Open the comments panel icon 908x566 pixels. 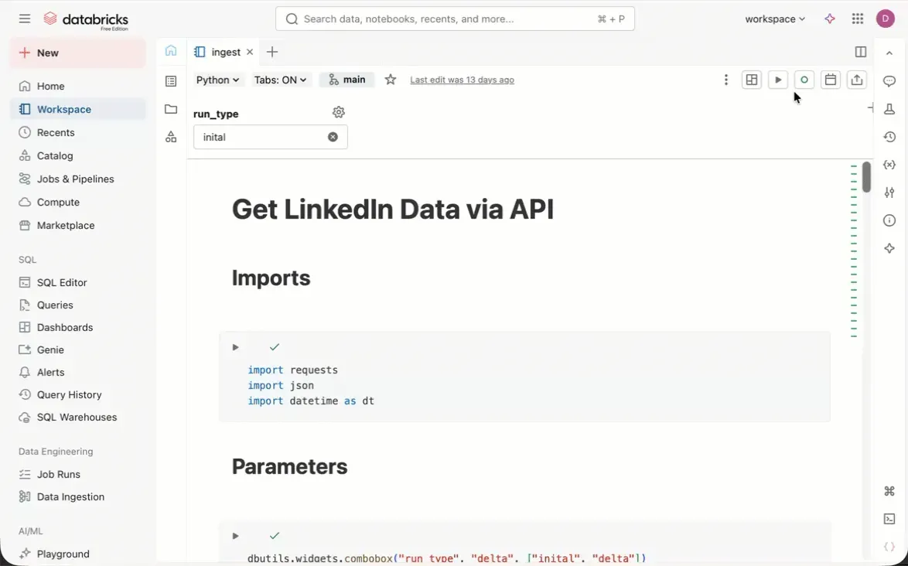point(889,81)
